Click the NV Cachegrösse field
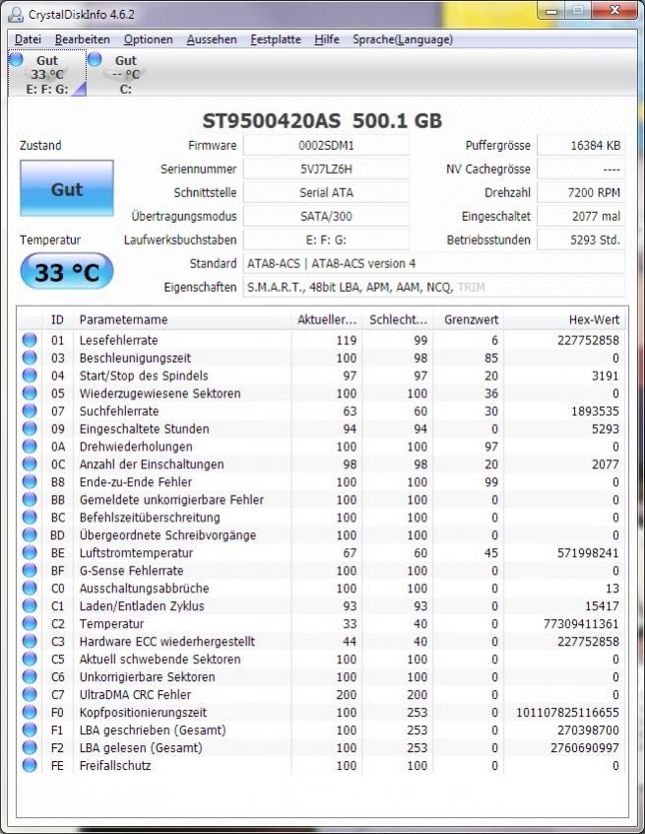This screenshot has height=834, width=645. (x=581, y=170)
